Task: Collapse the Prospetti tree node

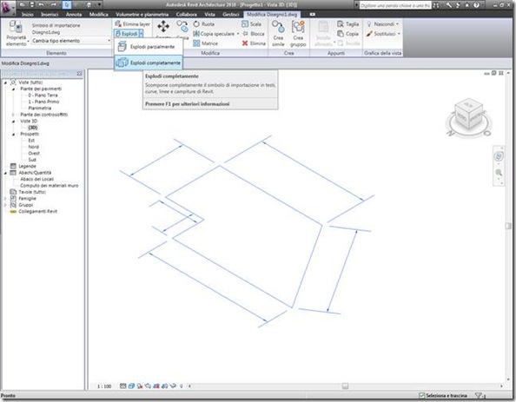Action: click(x=14, y=134)
